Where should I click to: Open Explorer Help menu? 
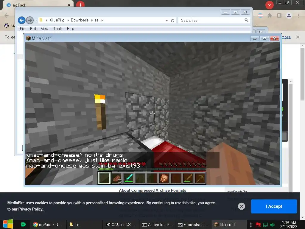(x=70, y=29)
